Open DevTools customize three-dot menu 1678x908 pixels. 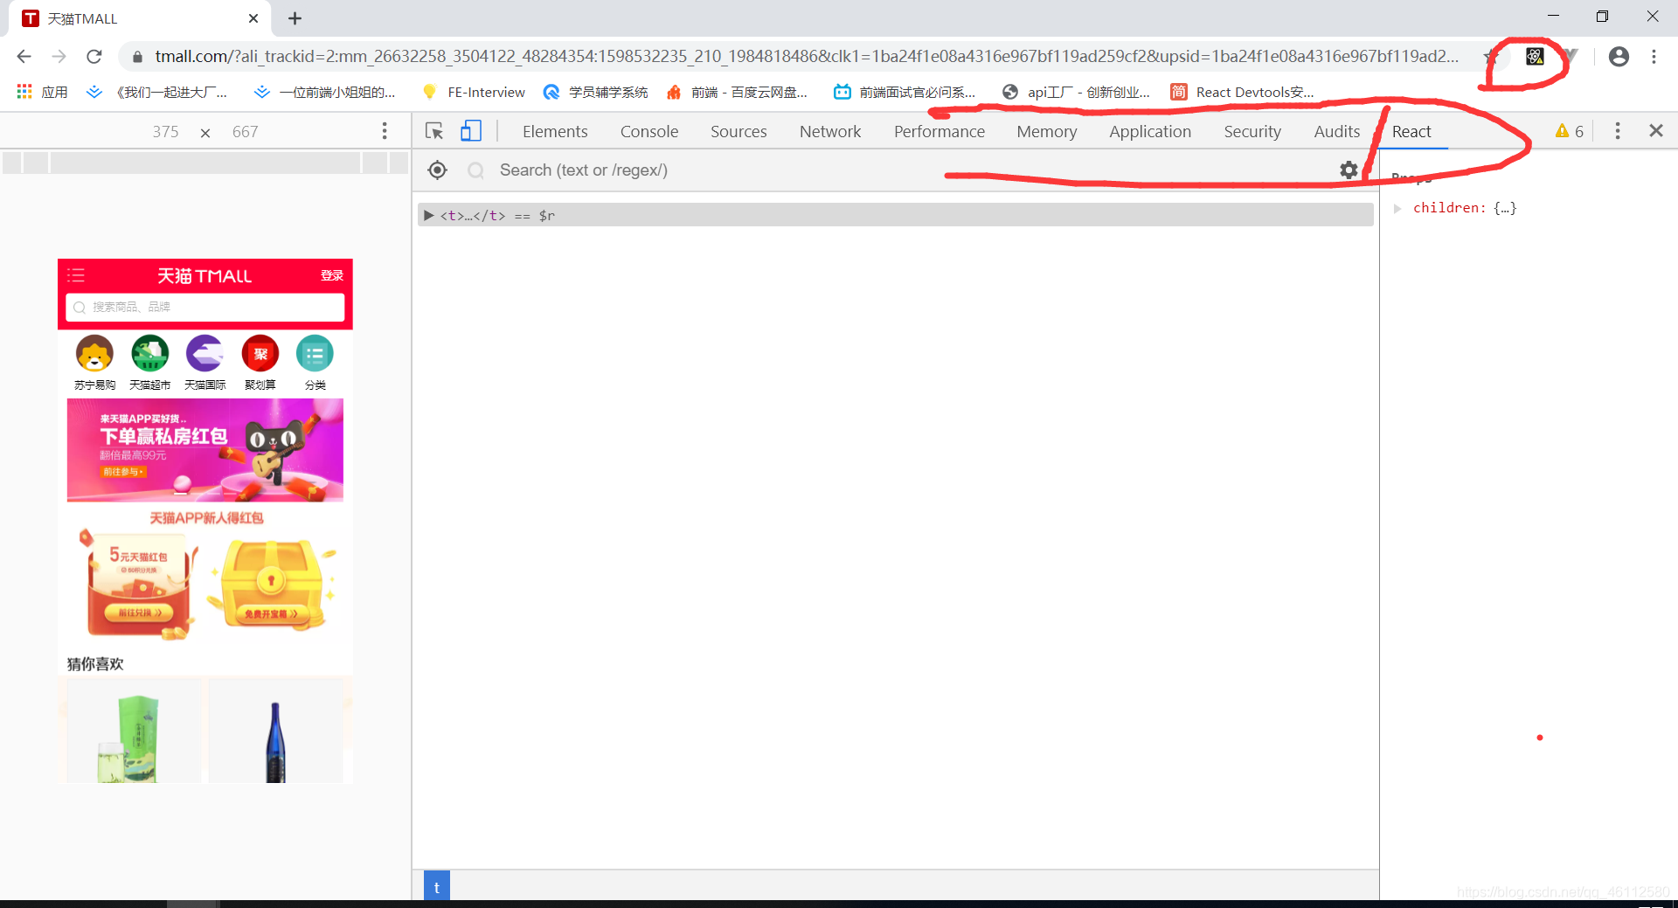pyautogui.click(x=1618, y=131)
